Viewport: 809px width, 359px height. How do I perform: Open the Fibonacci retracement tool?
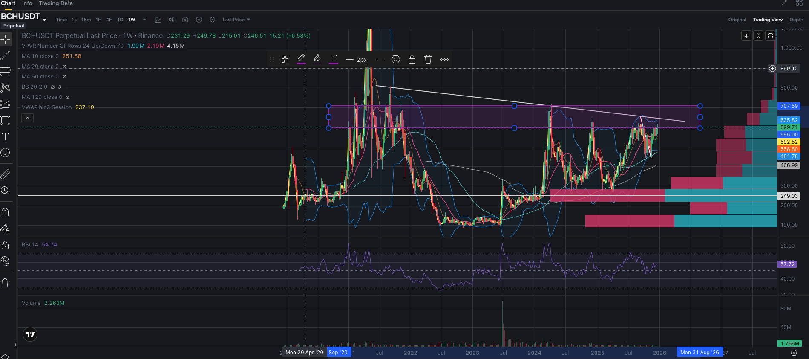(6, 104)
